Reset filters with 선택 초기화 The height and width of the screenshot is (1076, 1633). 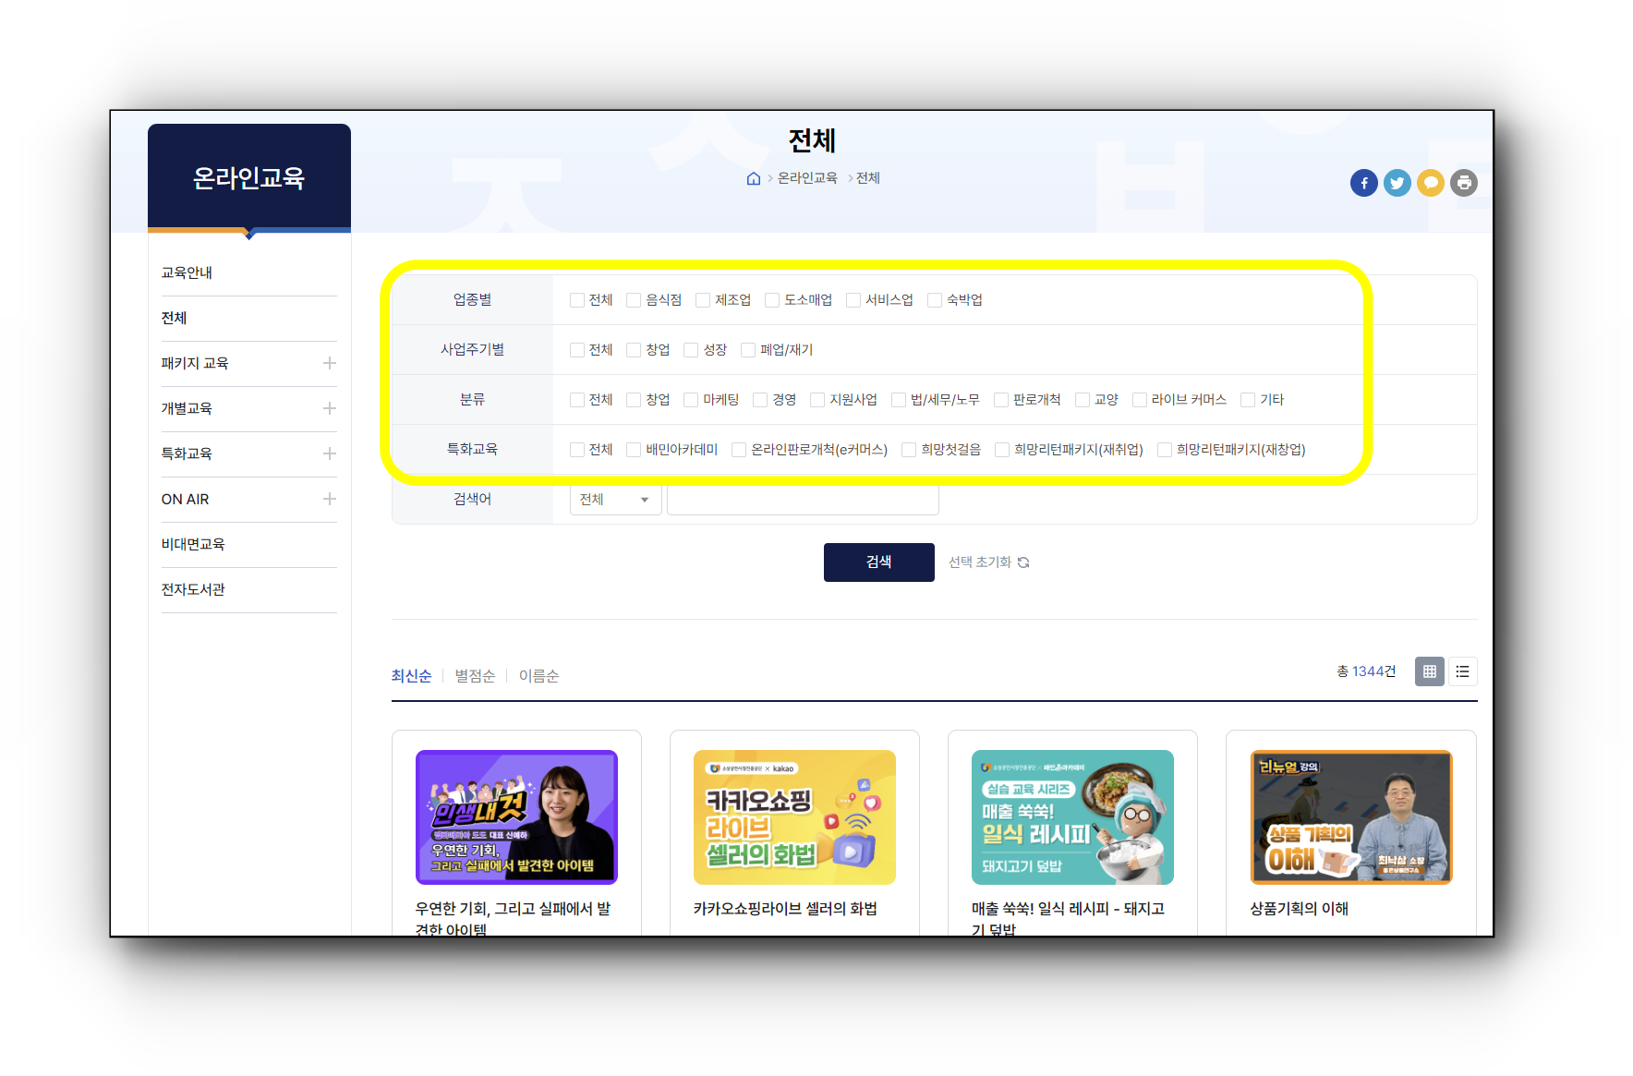coord(979,562)
